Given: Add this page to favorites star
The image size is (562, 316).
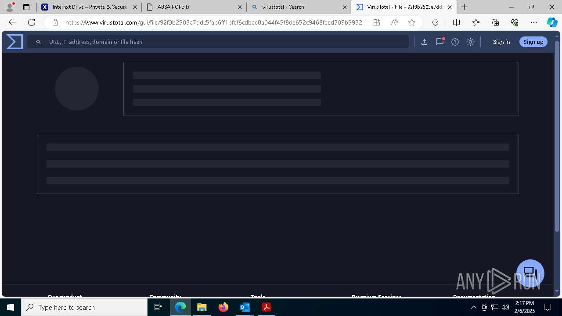Looking at the screenshot, I should coord(412,22).
